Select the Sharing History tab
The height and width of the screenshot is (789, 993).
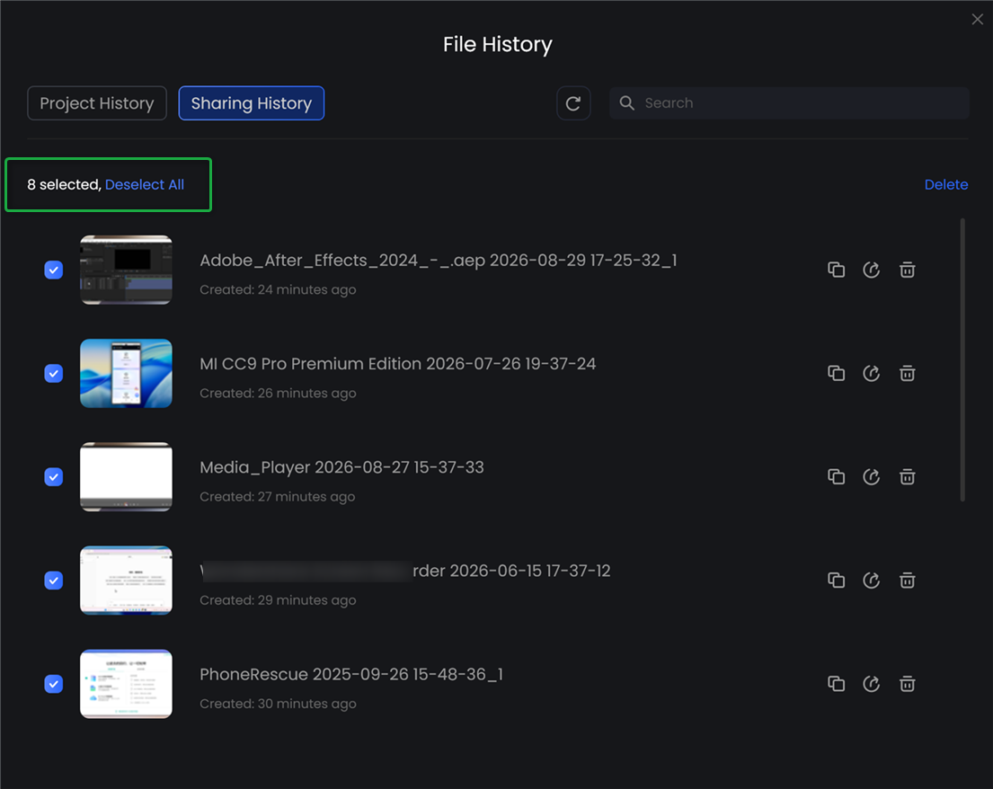252,103
